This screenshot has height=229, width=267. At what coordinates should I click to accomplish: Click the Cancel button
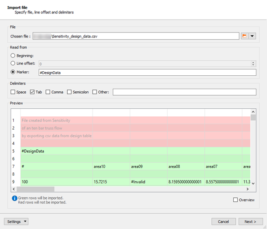(x=223, y=221)
